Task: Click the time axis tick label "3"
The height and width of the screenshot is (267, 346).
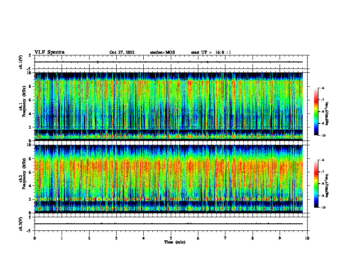Action: (x=116, y=238)
